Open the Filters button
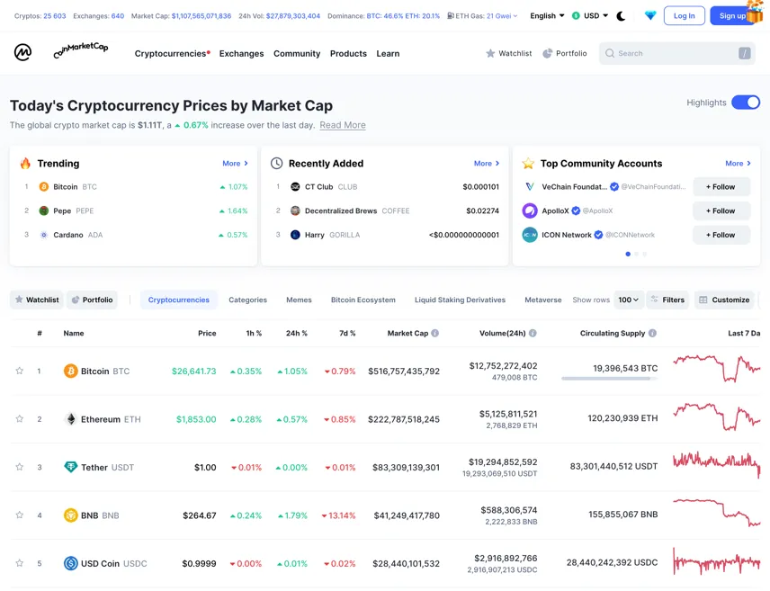The image size is (770, 591). (x=667, y=300)
